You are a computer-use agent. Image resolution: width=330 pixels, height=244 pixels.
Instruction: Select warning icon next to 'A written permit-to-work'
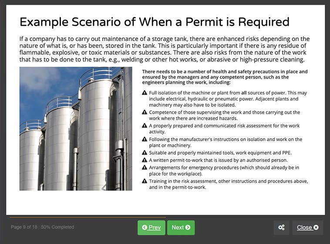pyautogui.click(x=145, y=160)
